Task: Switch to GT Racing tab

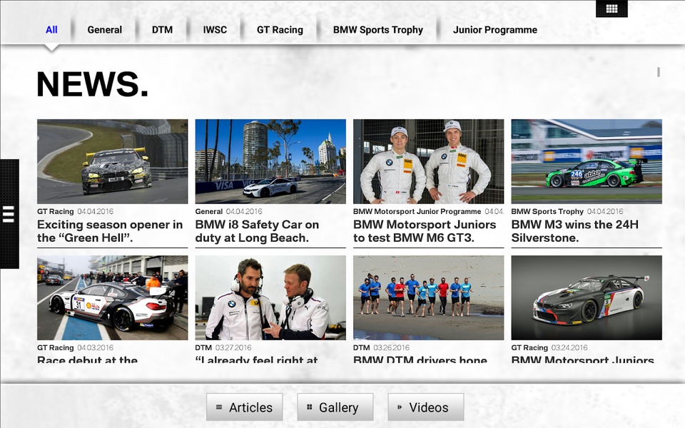Action: 280,30
